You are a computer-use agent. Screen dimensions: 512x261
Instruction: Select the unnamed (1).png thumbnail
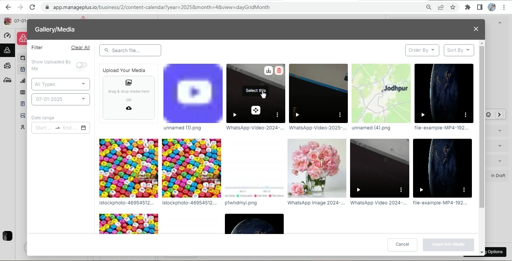tap(193, 93)
